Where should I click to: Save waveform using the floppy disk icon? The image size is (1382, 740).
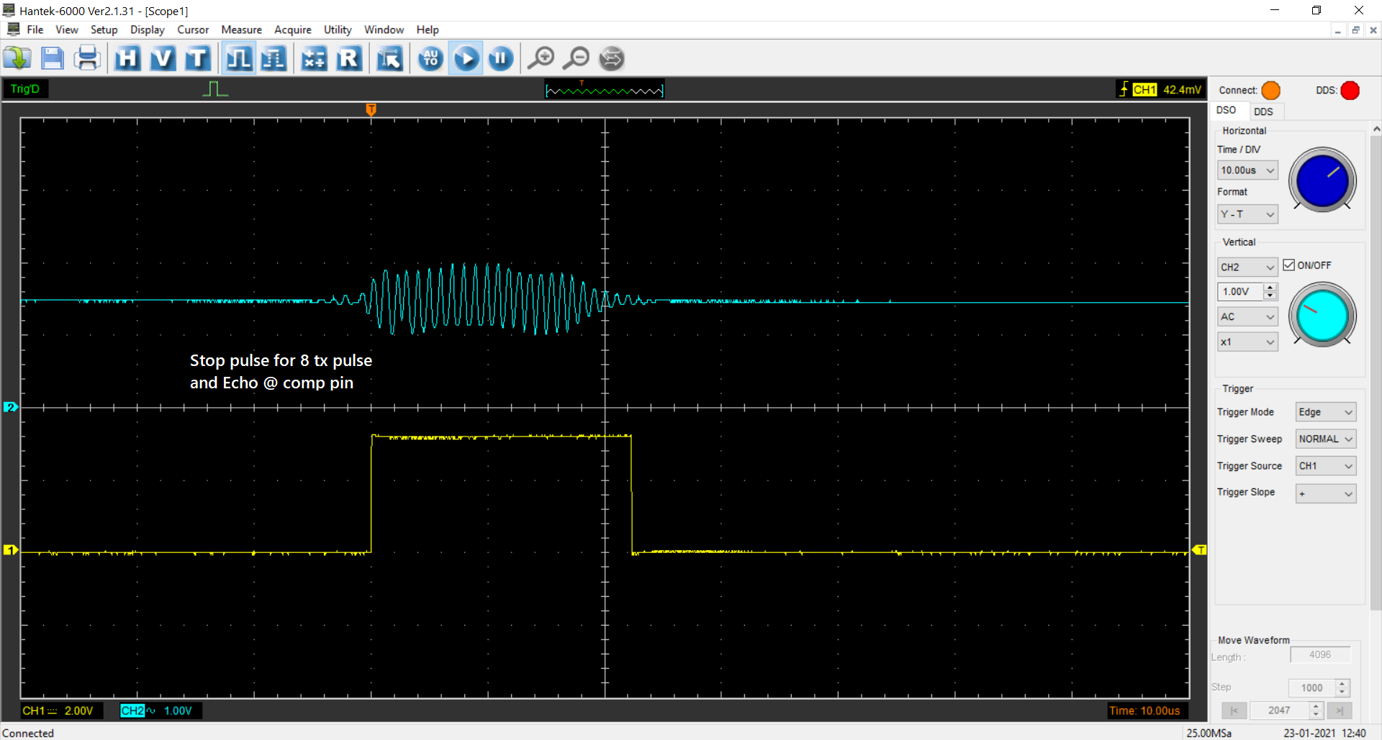52,58
